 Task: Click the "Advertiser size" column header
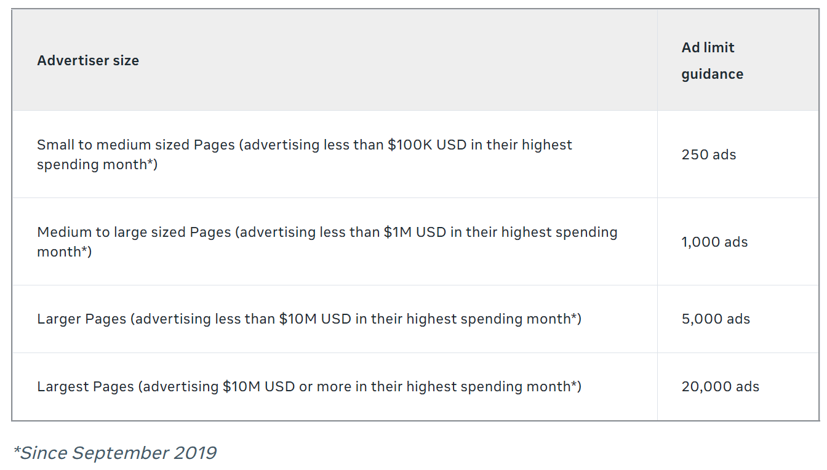[x=88, y=60]
